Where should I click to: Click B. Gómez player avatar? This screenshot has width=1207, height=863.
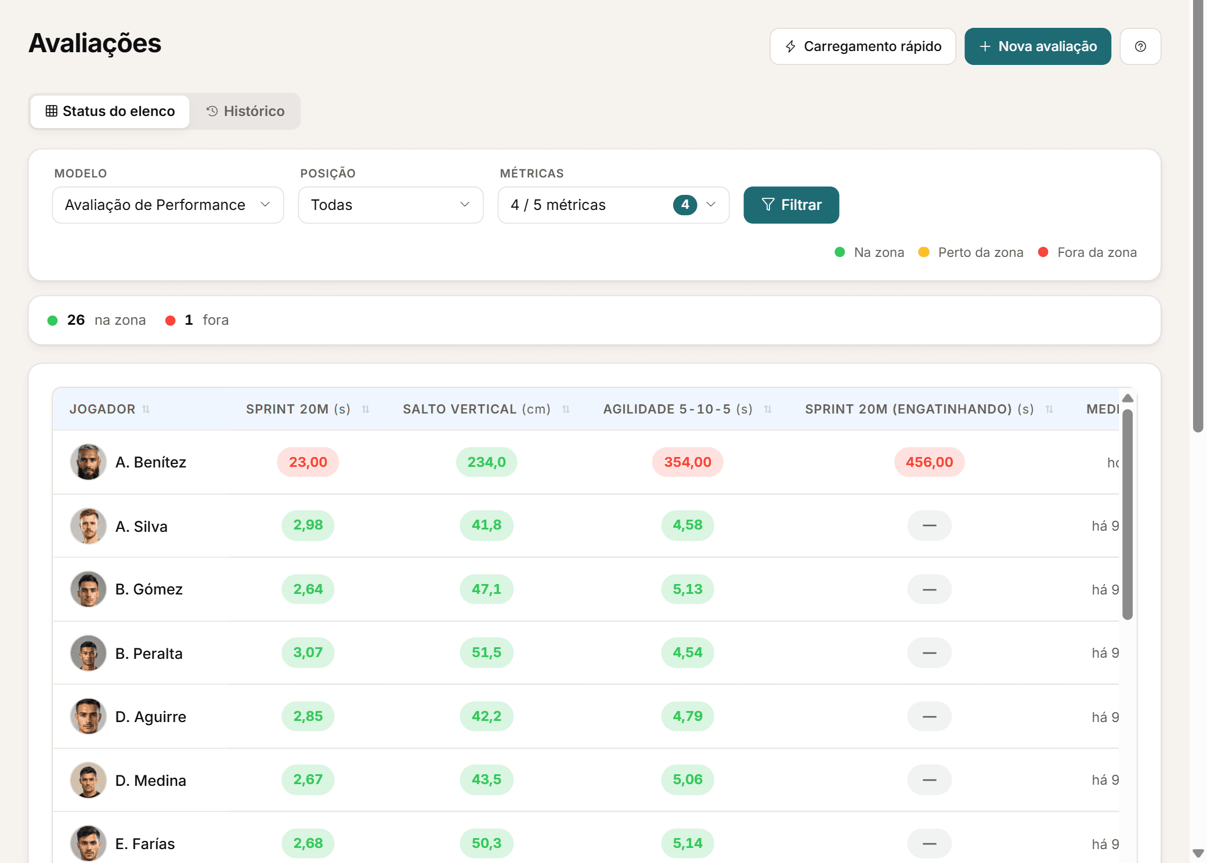88,589
